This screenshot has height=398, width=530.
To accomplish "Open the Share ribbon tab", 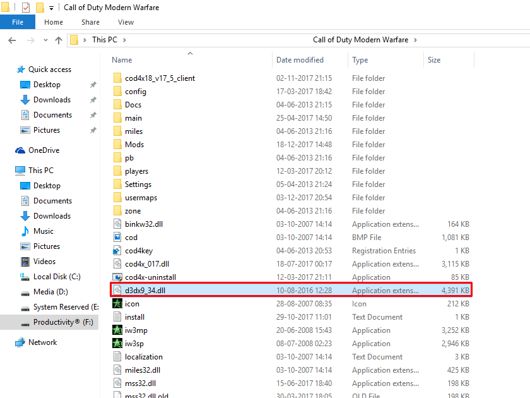I will pos(90,22).
